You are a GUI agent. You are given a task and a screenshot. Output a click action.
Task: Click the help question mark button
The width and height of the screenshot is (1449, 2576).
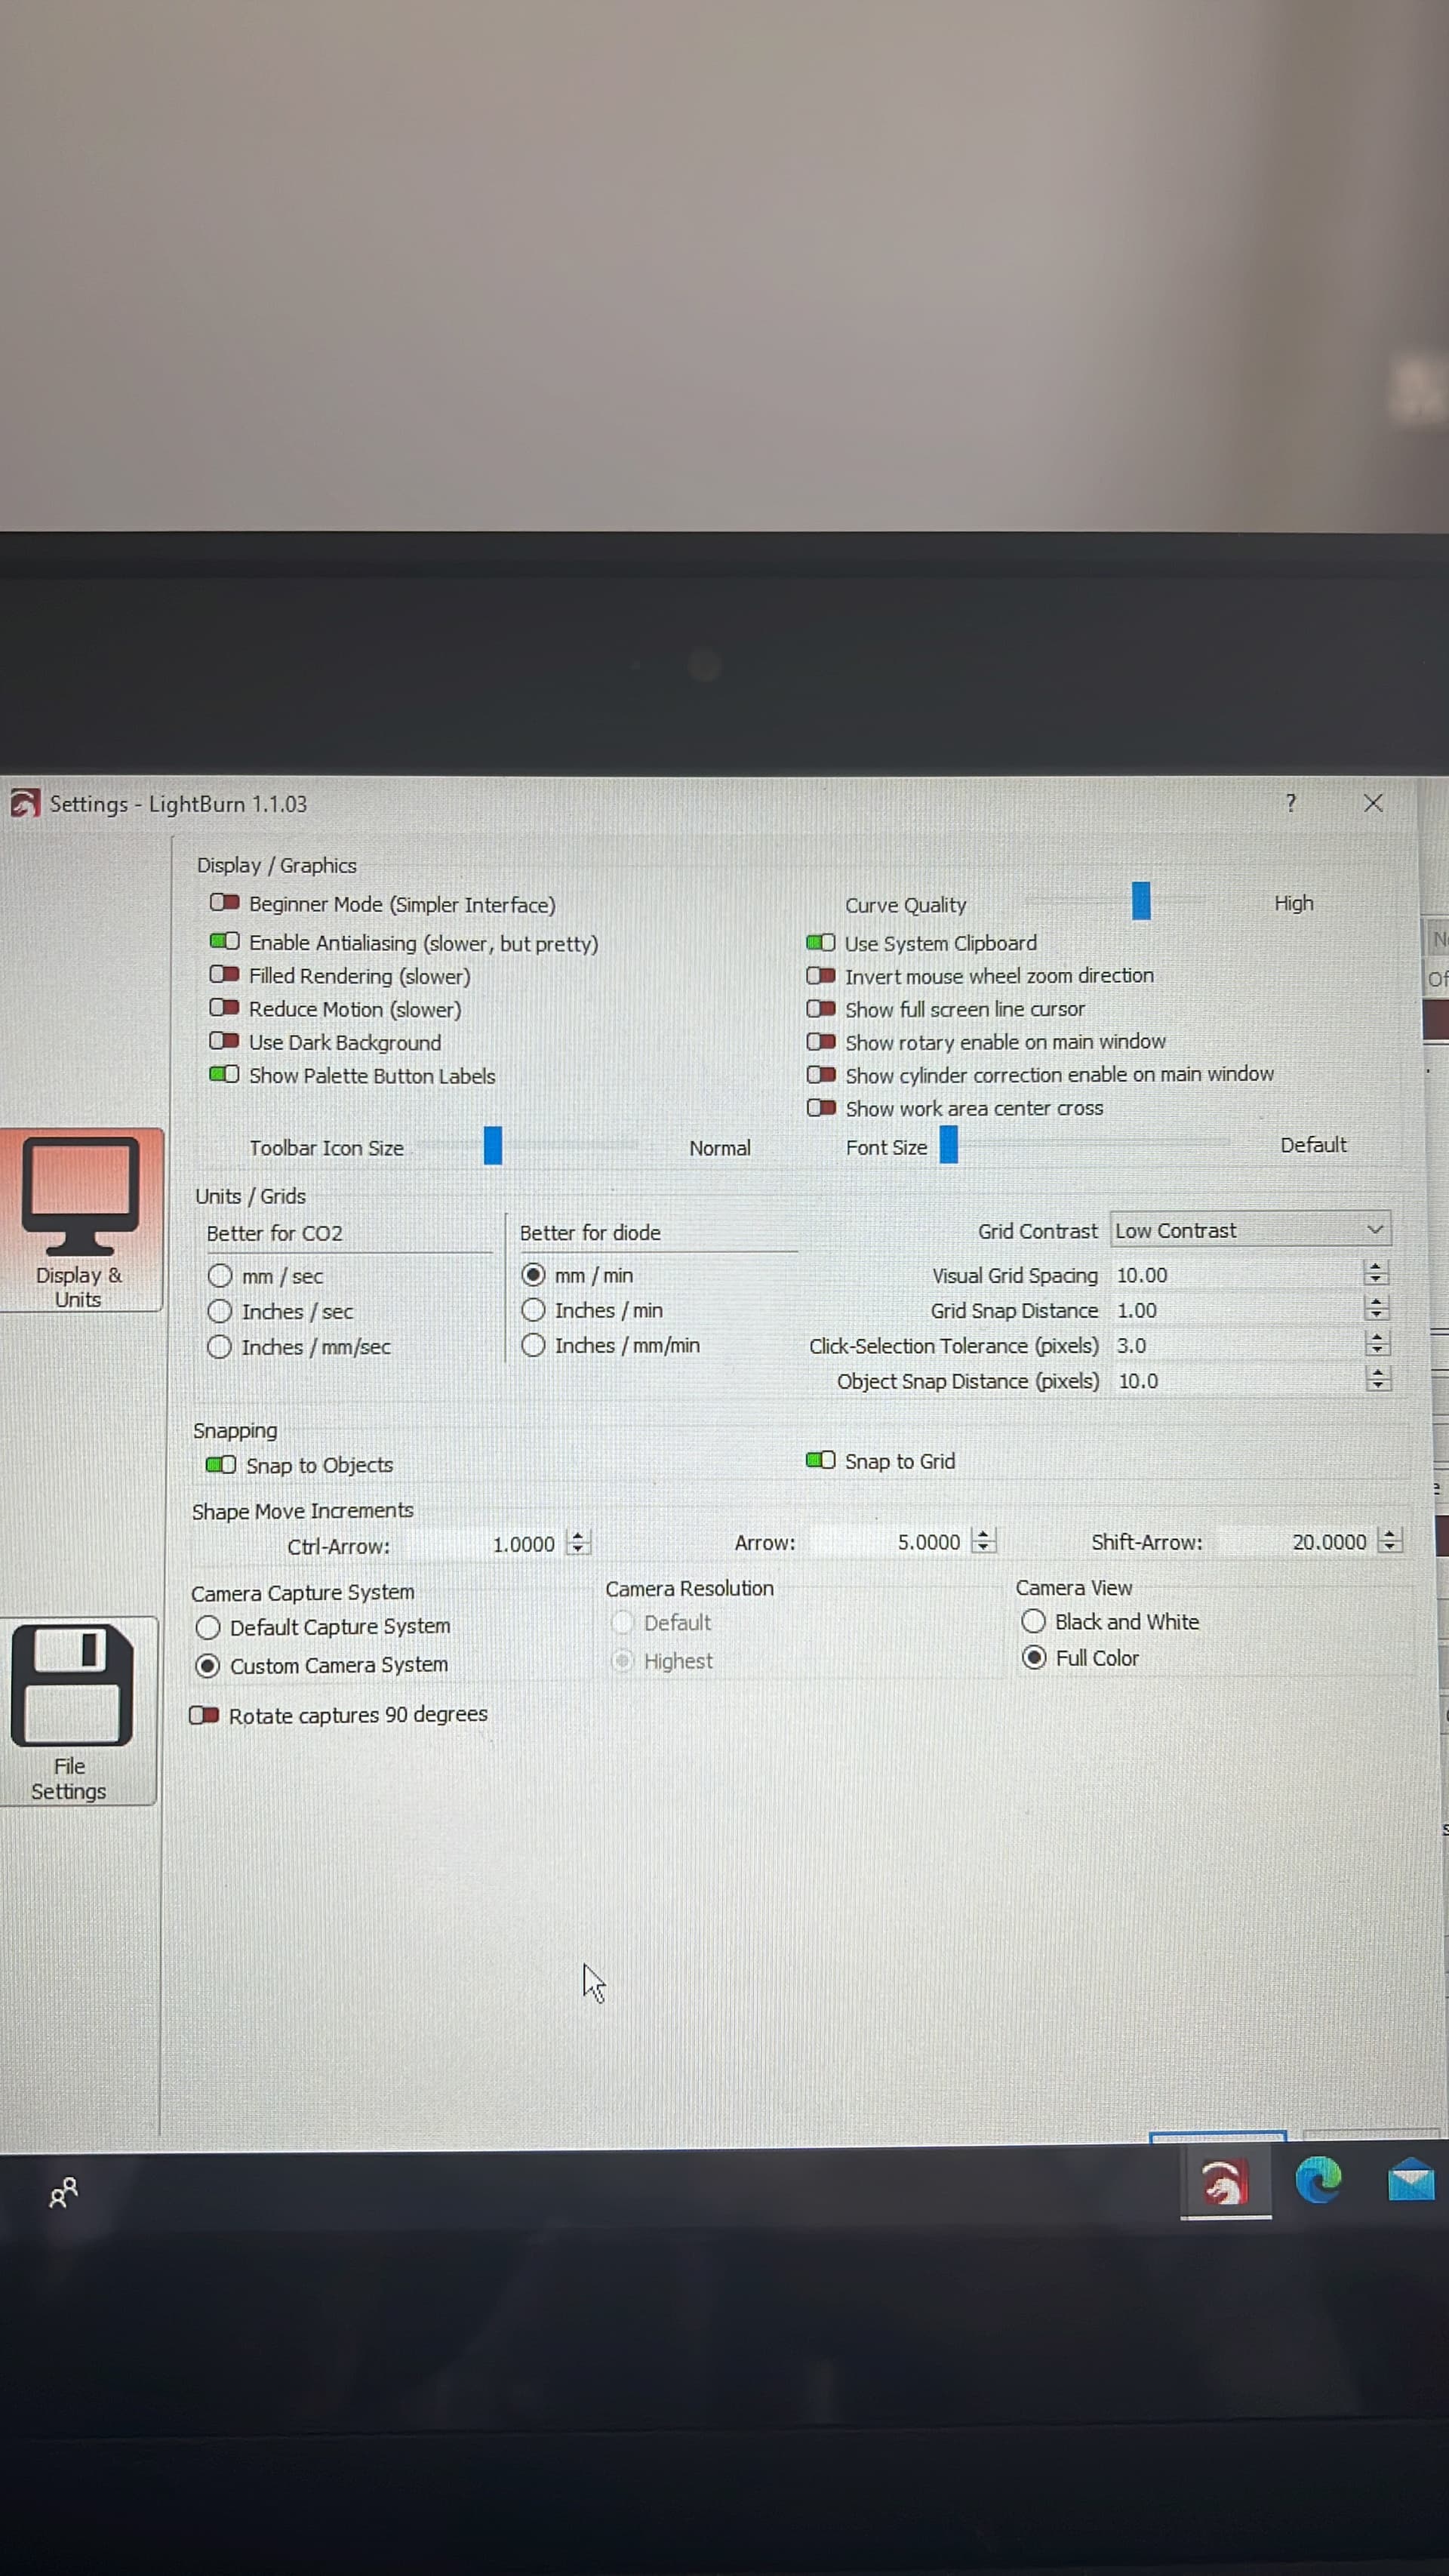click(x=1291, y=803)
